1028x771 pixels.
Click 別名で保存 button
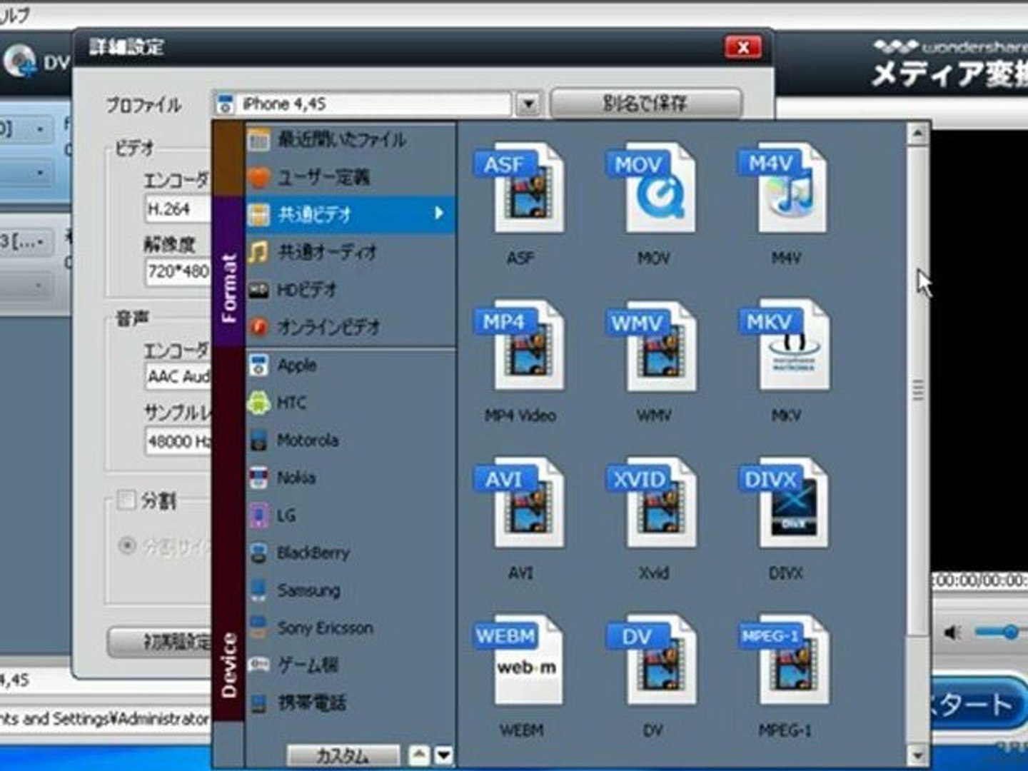tap(645, 104)
